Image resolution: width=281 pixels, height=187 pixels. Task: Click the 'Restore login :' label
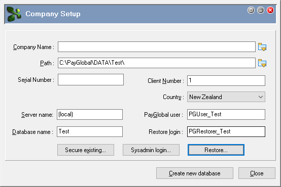(x=166, y=132)
